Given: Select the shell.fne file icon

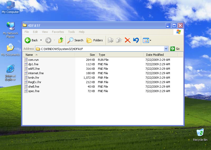Looking at the screenshot, I should point(26,87).
